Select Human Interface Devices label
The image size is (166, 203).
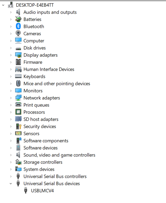tap(49, 69)
